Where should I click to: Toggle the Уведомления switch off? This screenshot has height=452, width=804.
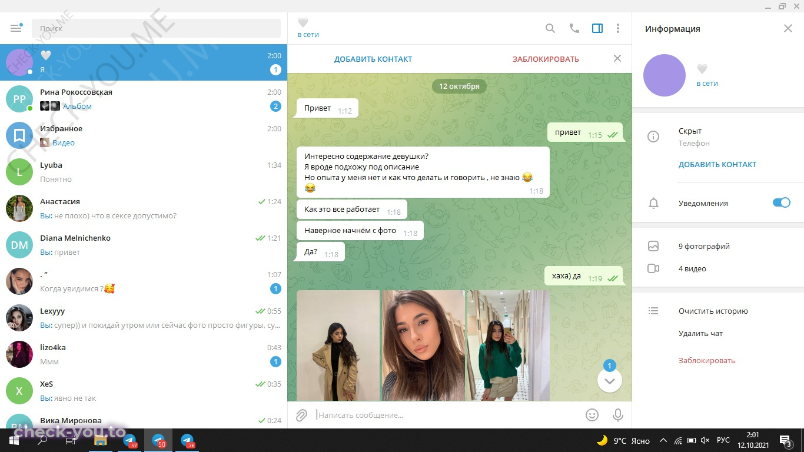pos(781,202)
